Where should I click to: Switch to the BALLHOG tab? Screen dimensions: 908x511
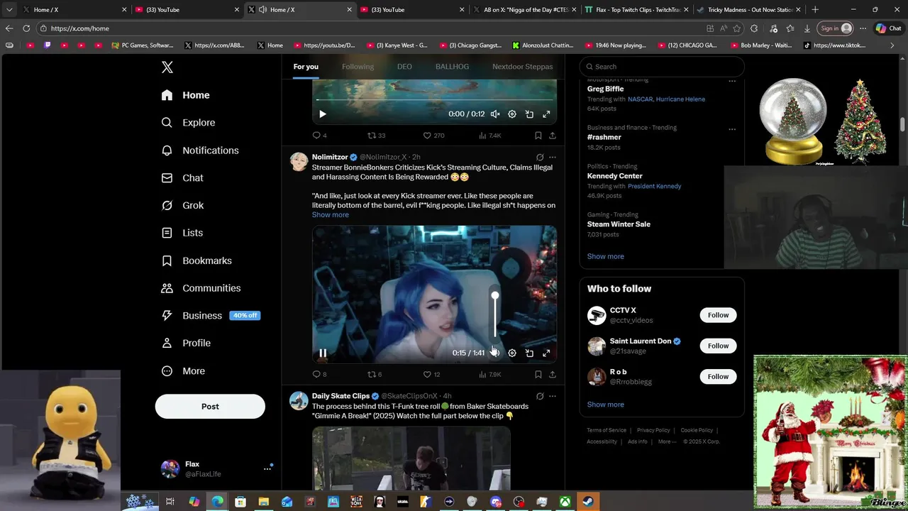452,67
